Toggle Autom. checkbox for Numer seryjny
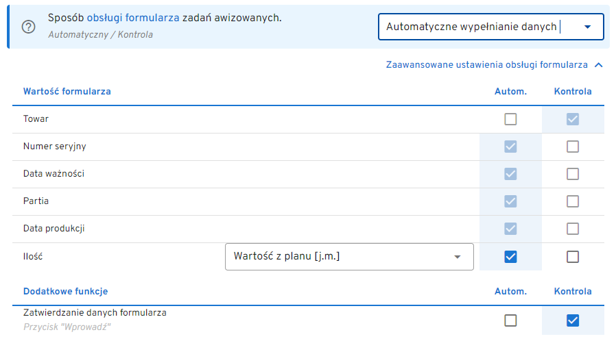The image size is (616, 341). [510, 147]
